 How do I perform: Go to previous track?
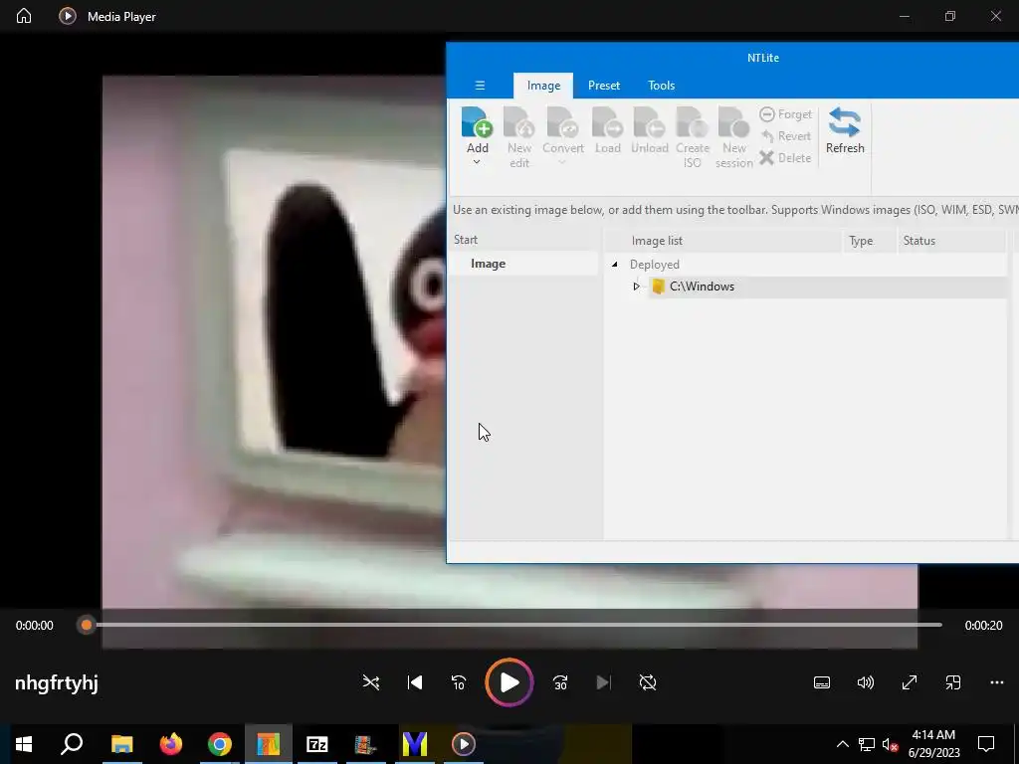[415, 682]
